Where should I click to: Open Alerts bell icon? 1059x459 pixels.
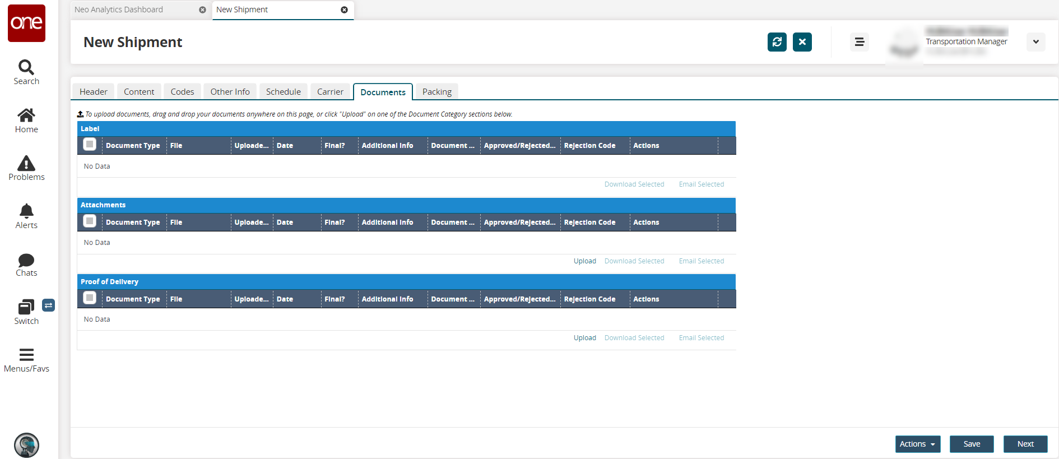coord(26,211)
